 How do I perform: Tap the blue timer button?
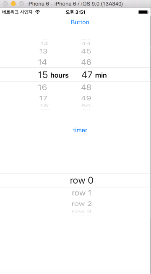pyautogui.click(x=80, y=130)
